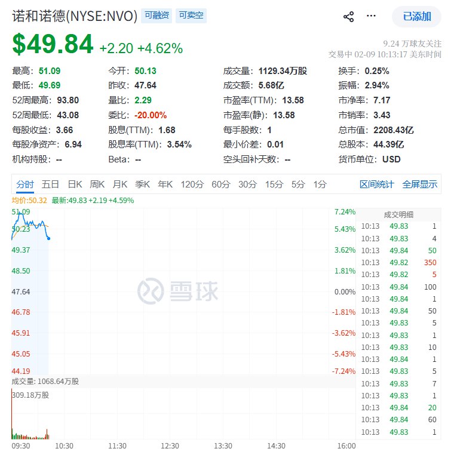
Task: Click the 成交量 value 1129.34万股
Action: click(283, 71)
